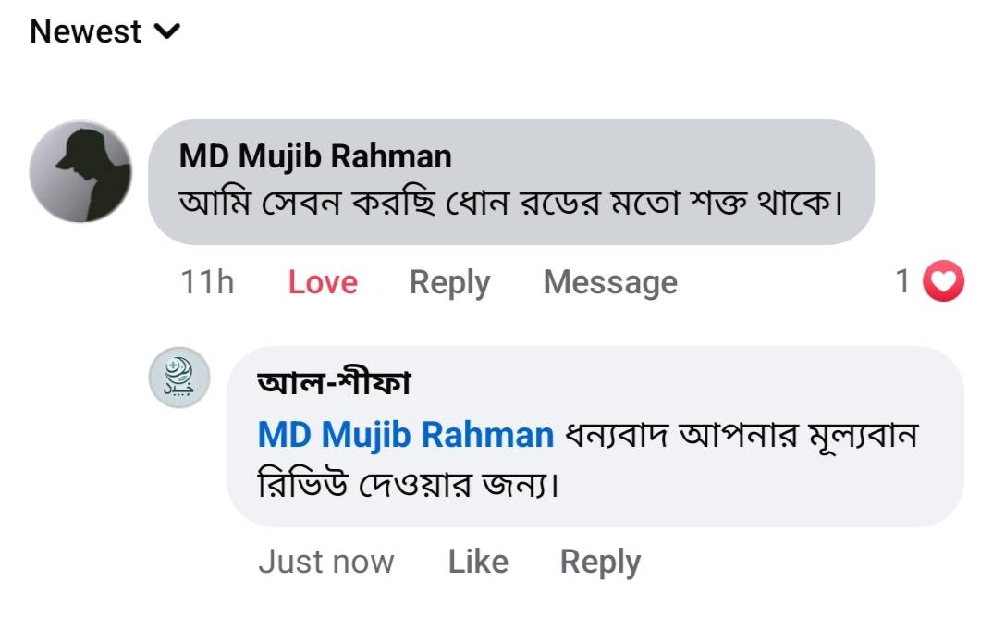Open the আল-শীফা page avatar icon
The image size is (993, 619).
tap(180, 380)
